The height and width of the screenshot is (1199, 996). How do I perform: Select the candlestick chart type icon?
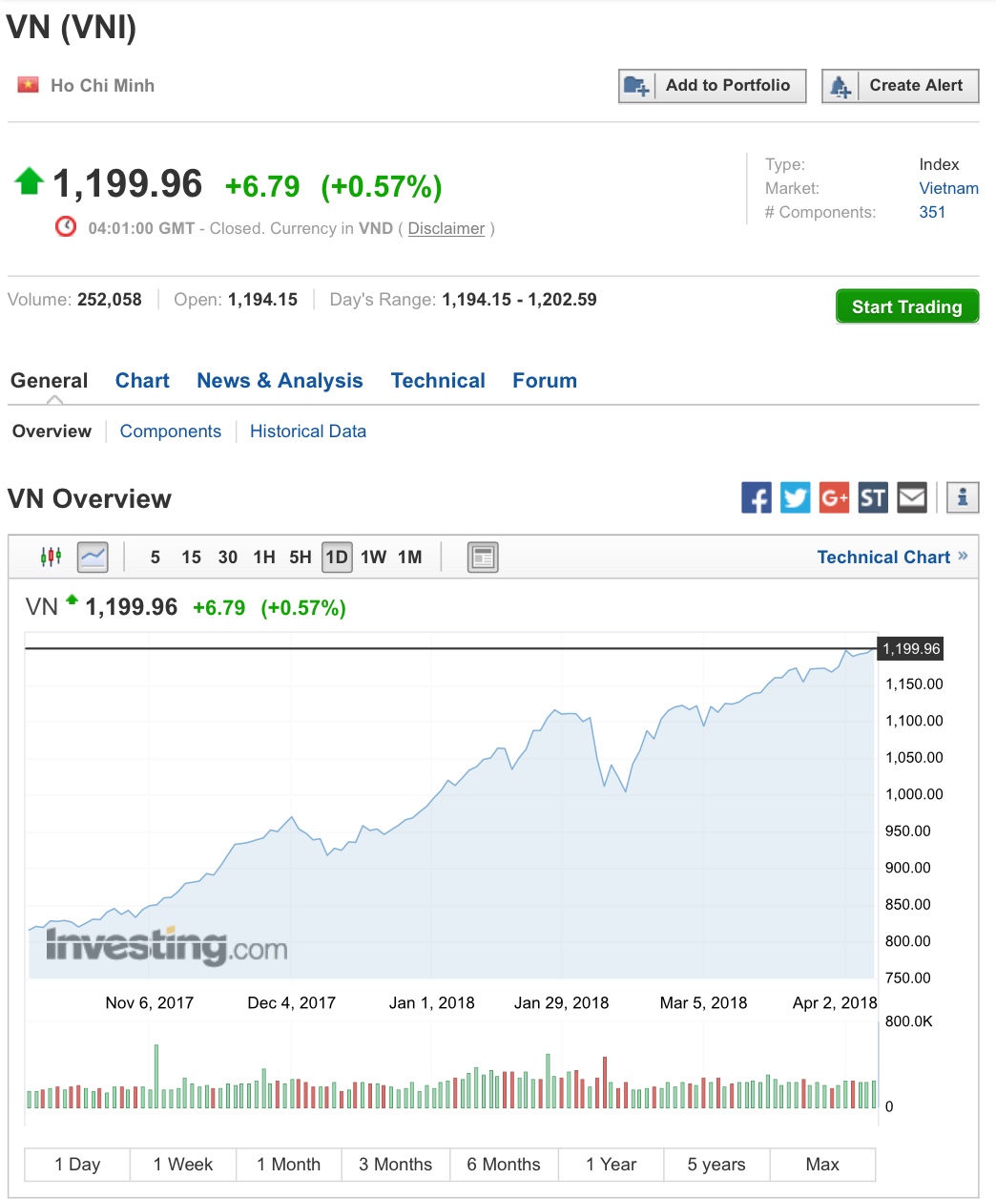51,557
